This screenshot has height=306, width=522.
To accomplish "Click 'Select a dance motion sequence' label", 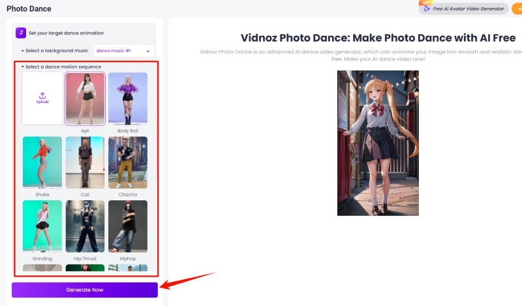I will point(63,67).
